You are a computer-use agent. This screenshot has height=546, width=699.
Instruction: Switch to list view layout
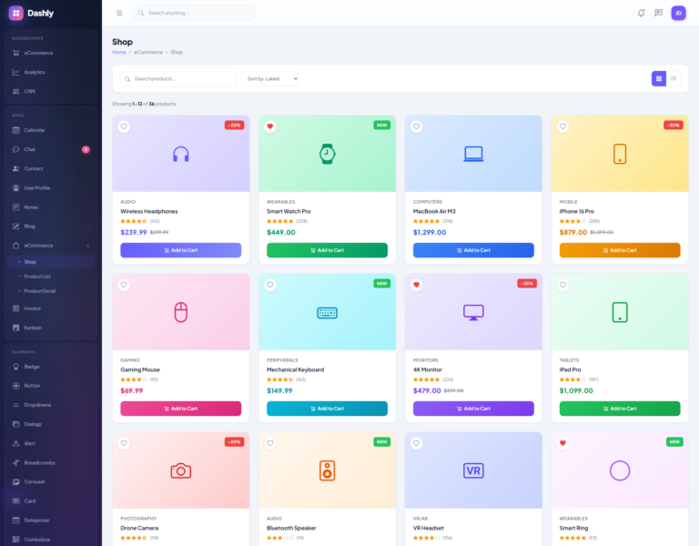click(674, 79)
